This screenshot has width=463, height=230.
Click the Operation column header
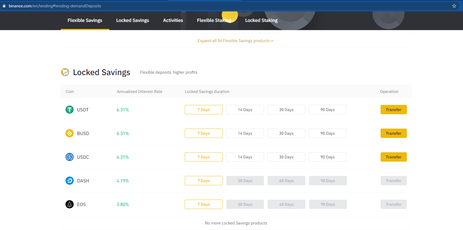pos(389,91)
